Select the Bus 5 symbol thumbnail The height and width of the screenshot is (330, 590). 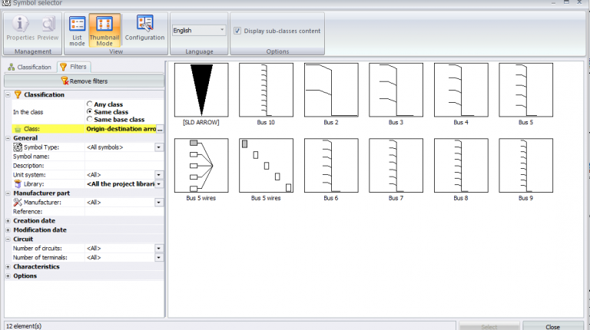click(x=525, y=90)
